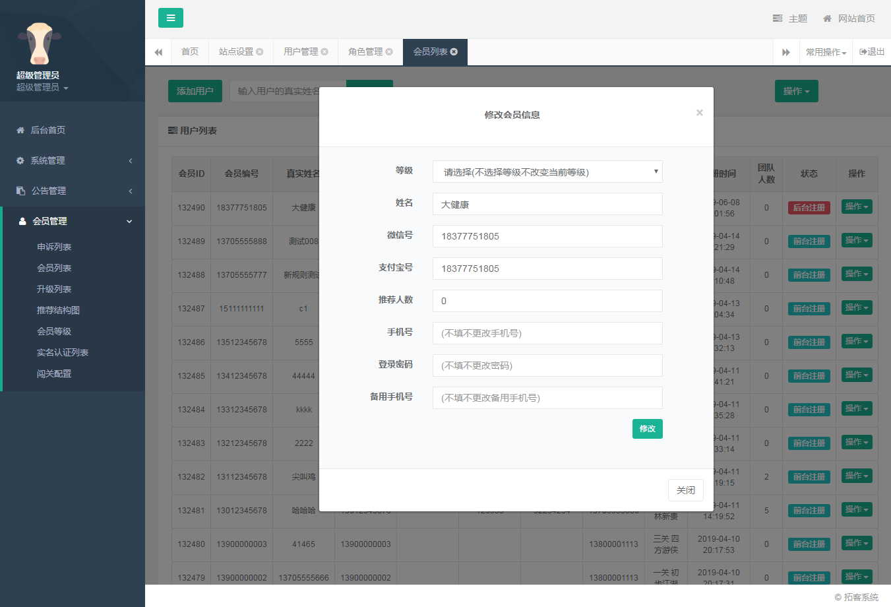891x607 pixels.
Task: Open the 主题 theme selector icon
Action: point(777,18)
